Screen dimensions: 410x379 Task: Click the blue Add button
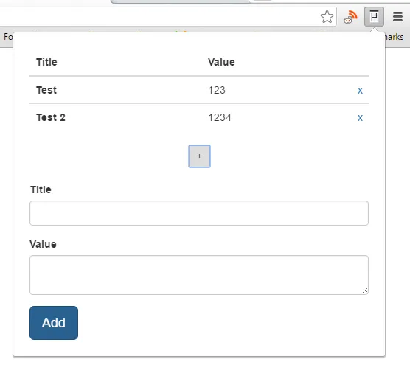(54, 323)
